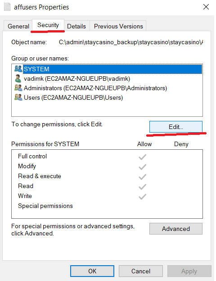This screenshot has width=216, height=281.
Task: Open the Security tab
Action: pos(48,25)
